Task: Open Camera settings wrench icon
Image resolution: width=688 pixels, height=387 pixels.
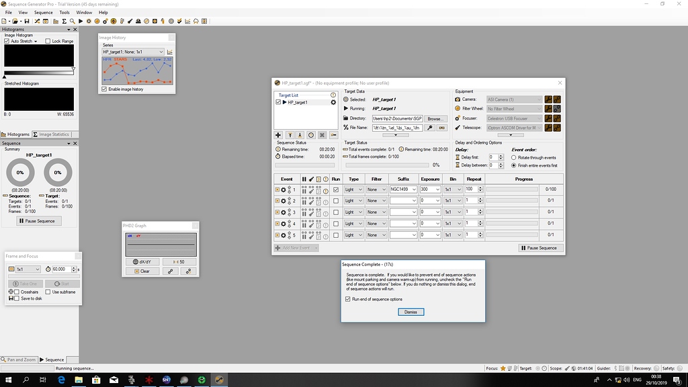Action: pos(548,99)
